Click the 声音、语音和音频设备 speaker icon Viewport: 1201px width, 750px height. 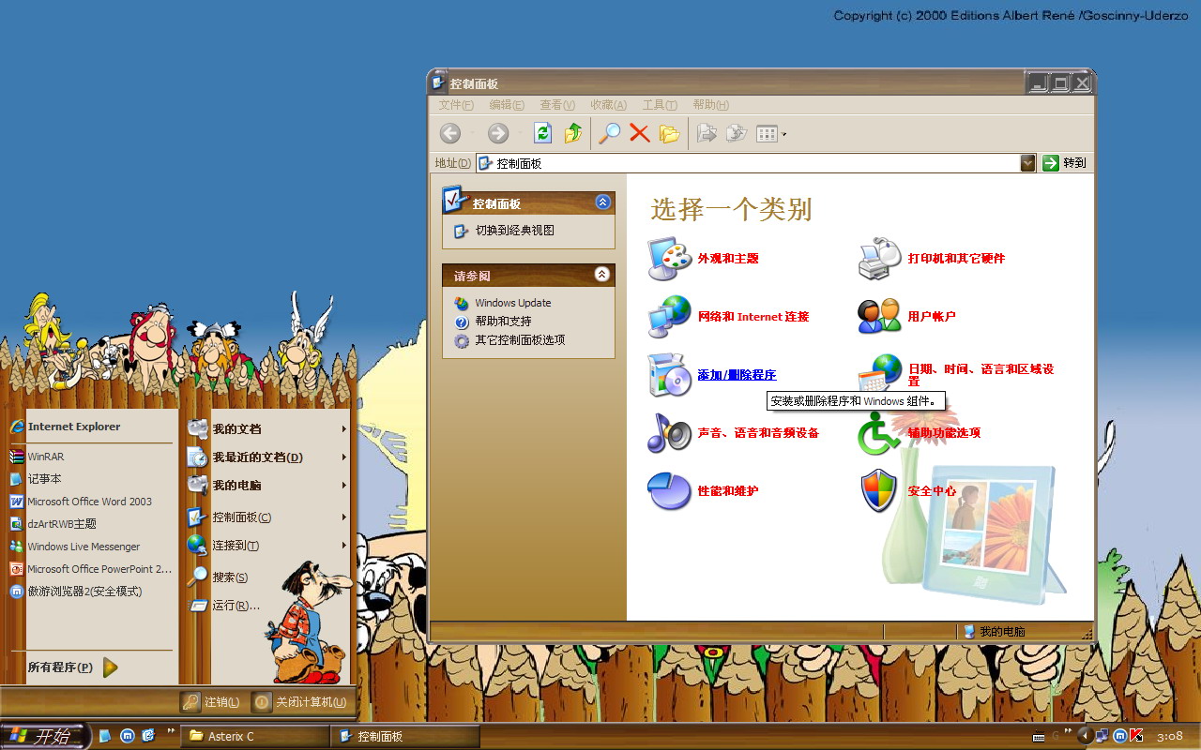pos(669,433)
